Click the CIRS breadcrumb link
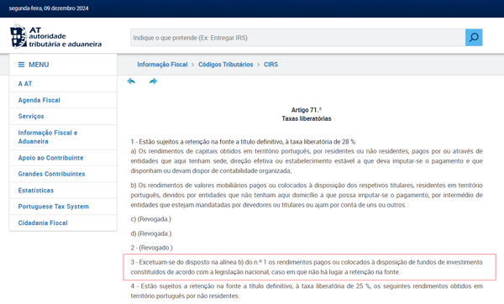504x304 pixels. [x=271, y=65]
